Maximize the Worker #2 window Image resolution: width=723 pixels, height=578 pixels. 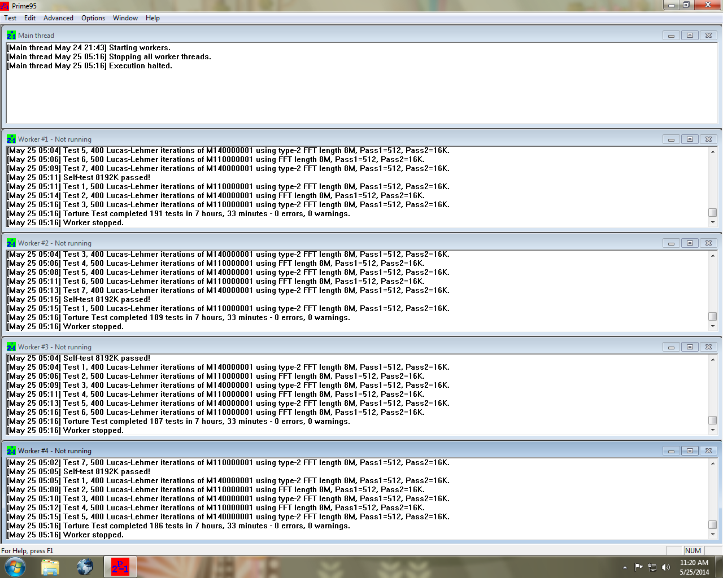690,243
